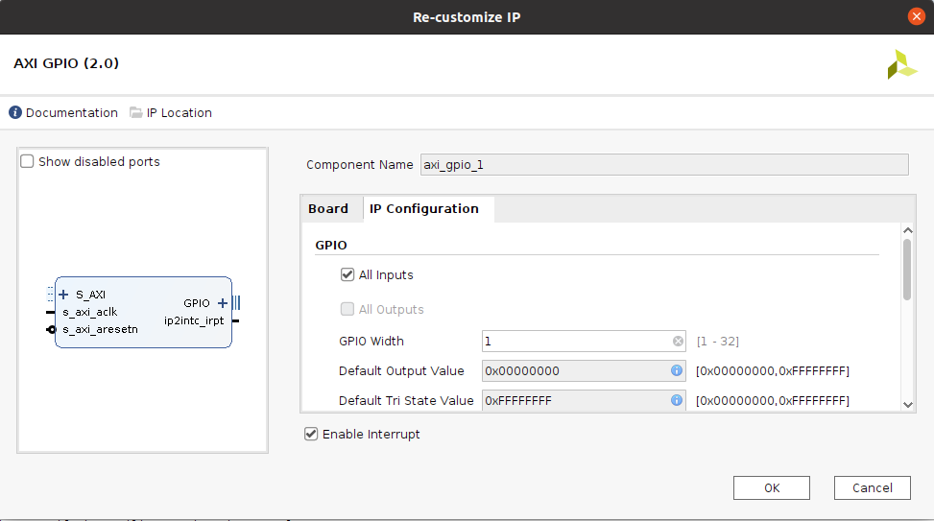
Task: Clear the GPIO Width field with the x icon
Action: tap(678, 342)
